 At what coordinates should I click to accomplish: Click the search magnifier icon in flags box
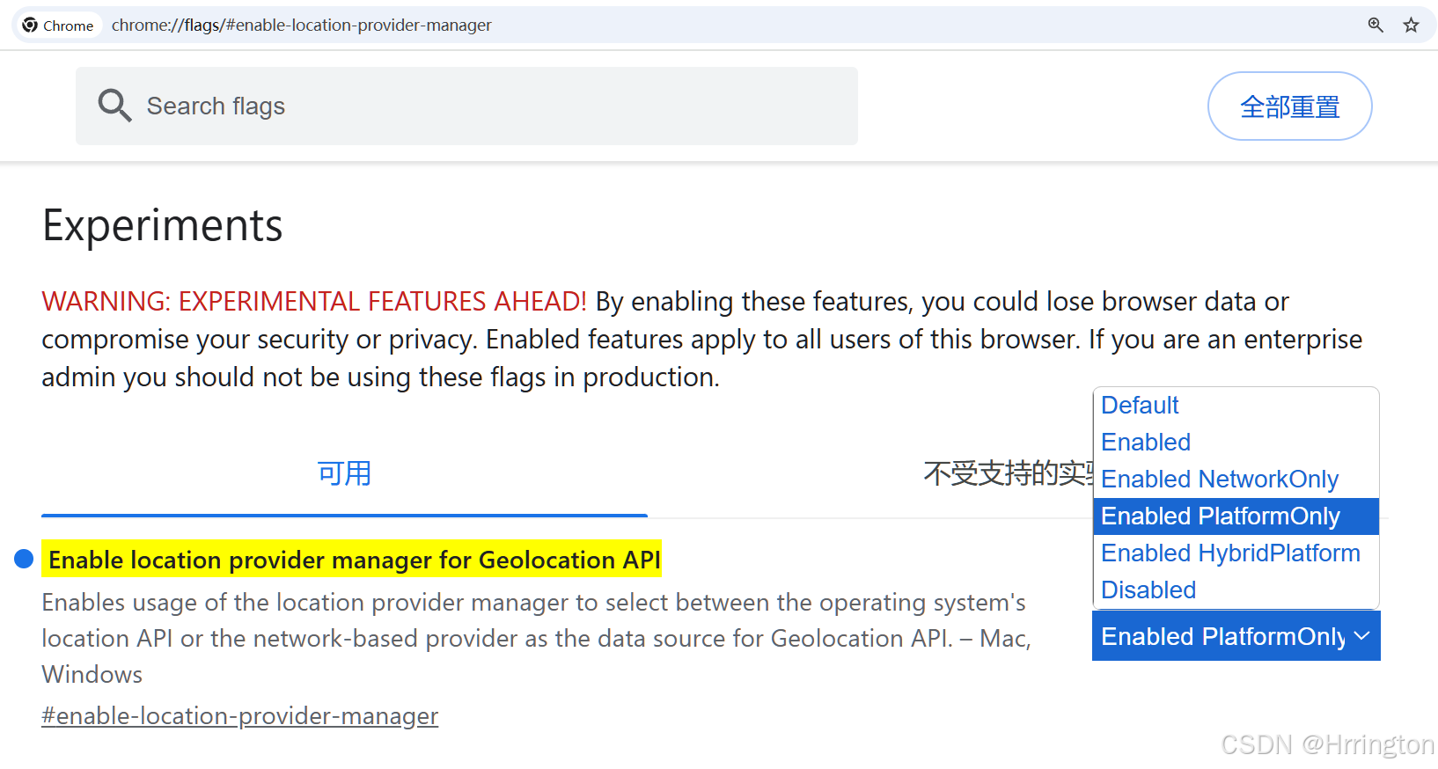(x=114, y=106)
